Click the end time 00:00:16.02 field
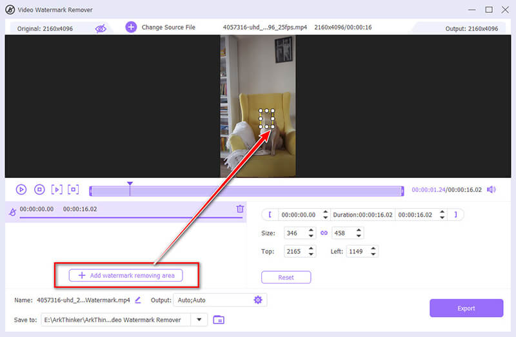Viewport: 516px width, 337px height. 415,215
